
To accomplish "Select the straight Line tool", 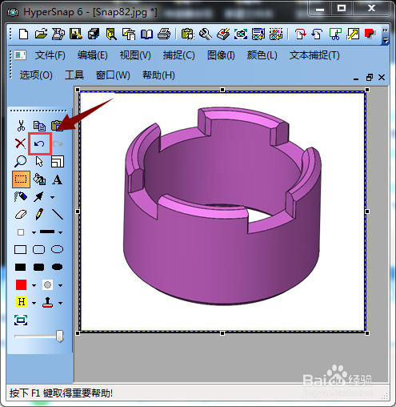I will tap(58, 214).
